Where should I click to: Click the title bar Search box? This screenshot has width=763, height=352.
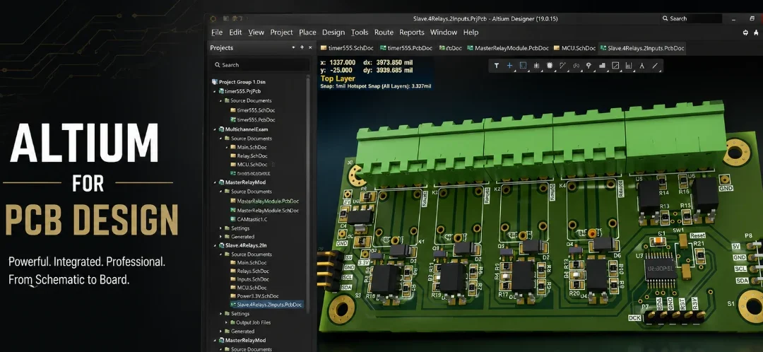pos(691,18)
